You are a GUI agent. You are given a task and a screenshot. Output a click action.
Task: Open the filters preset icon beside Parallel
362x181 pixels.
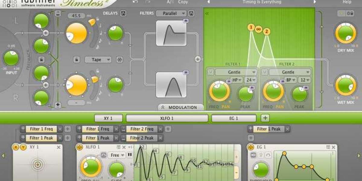(191, 13)
